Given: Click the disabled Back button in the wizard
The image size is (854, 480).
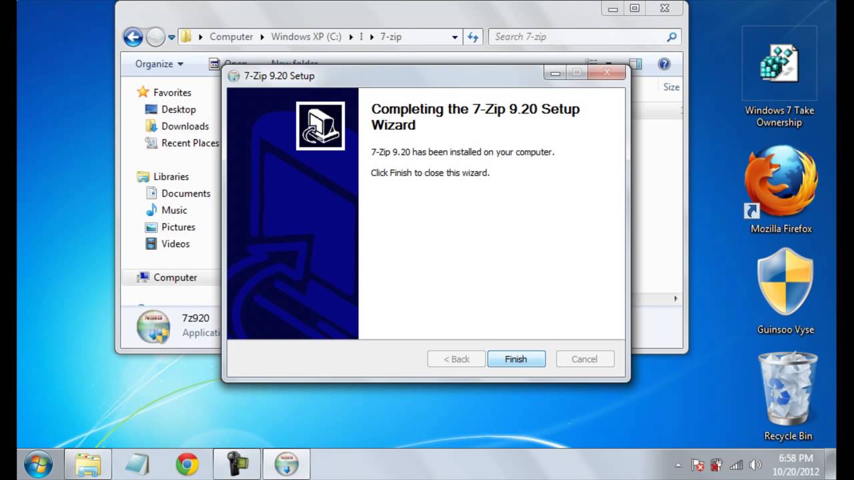Looking at the screenshot, I should click(x=457, y=359).
